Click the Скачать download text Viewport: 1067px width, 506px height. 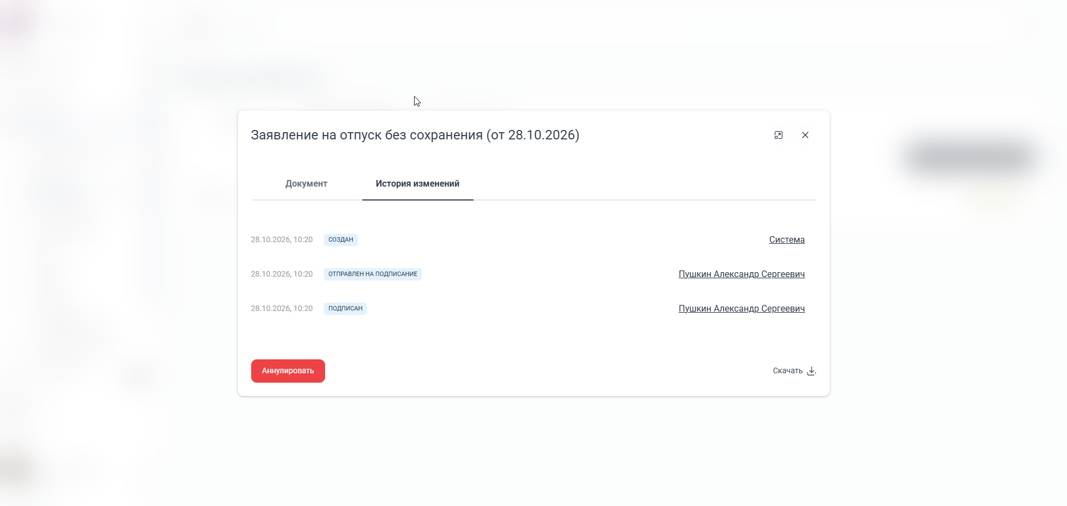(787, 371)
